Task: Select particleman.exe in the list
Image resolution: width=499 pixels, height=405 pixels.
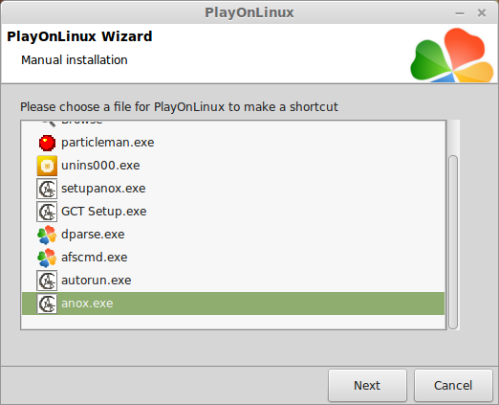Action: tap(233, 143)
